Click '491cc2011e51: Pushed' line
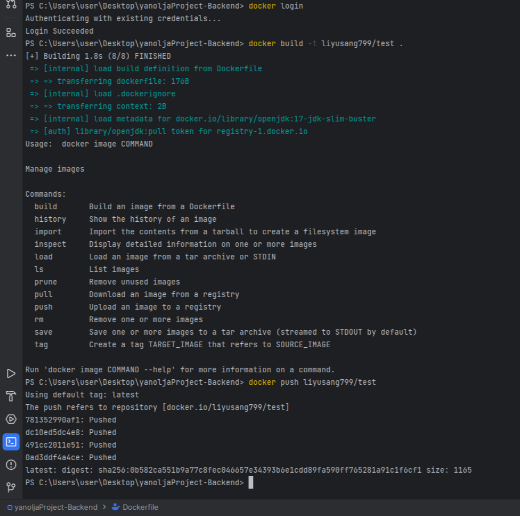 coord(71,445)
